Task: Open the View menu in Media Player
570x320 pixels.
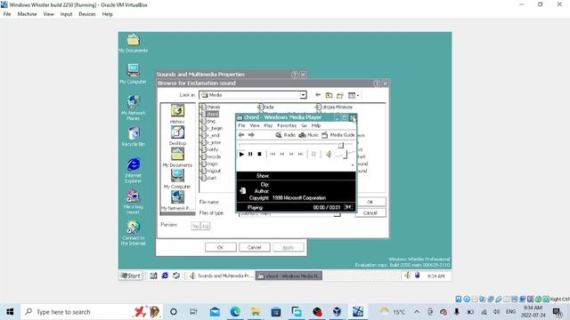Action: 255,125
